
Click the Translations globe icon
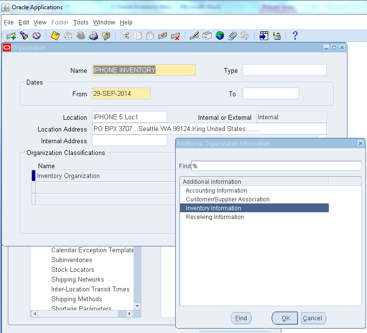coord(220,36)
